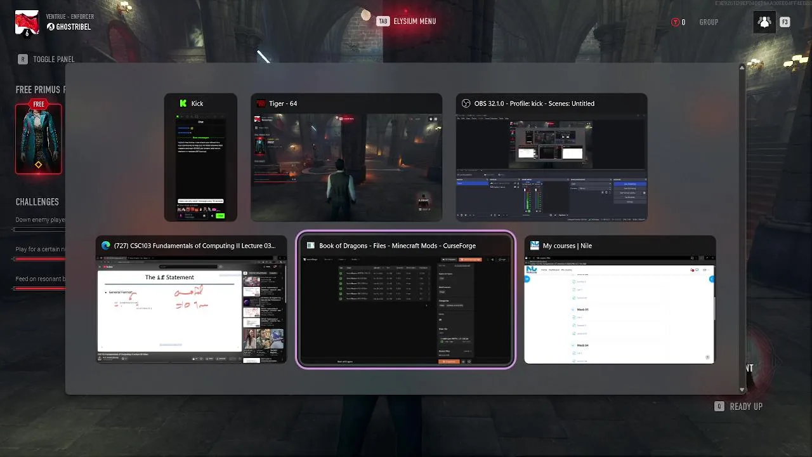Click the Toggle Panel control
Viewport: 812px width, 457px height.
click(46, 59)
